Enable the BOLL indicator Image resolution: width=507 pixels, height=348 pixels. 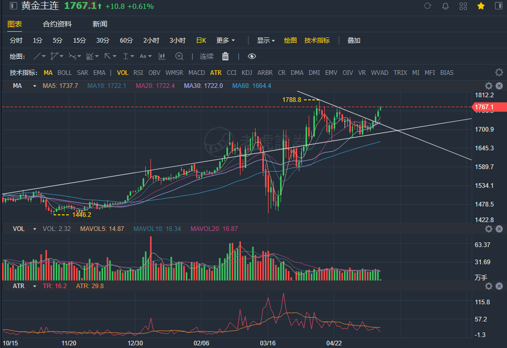tap(65, 73)
